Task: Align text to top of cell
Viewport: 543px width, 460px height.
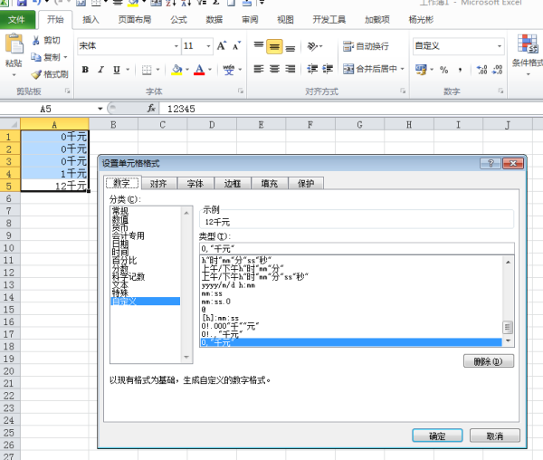Action: point(258,45)
